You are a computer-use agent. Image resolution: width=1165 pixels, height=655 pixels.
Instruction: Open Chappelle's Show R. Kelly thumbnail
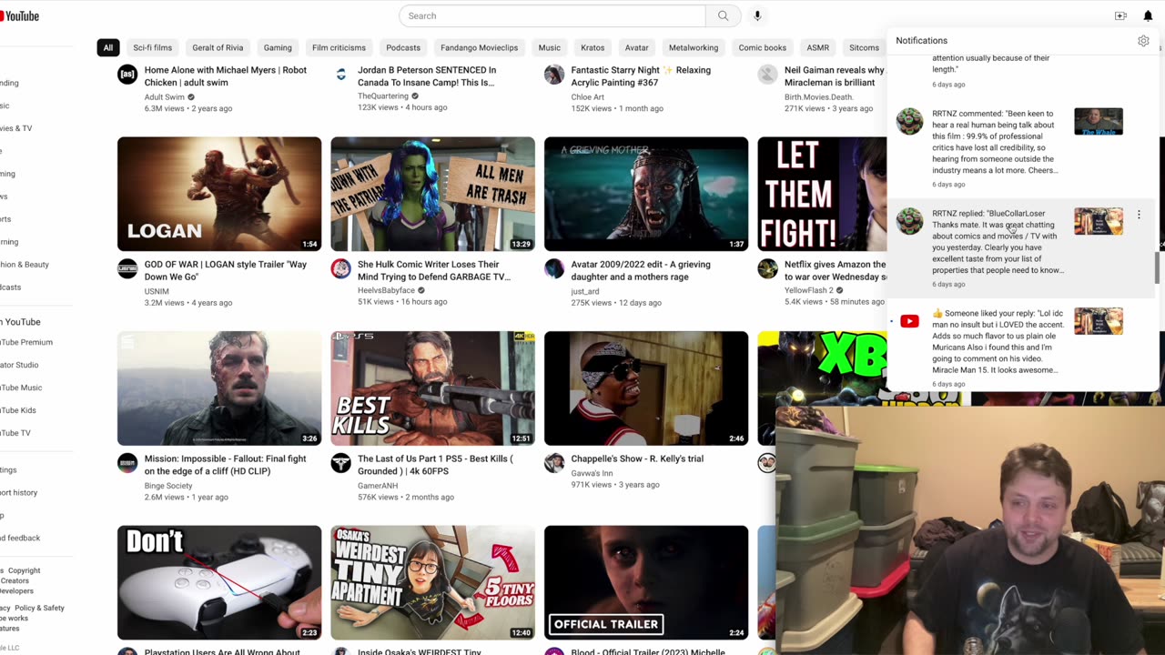pos(646,388)
